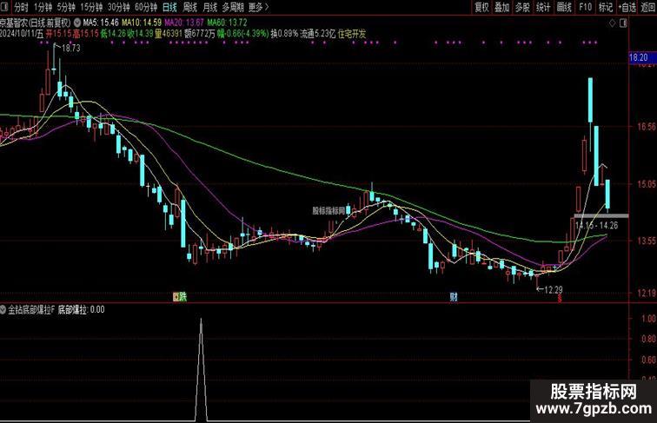
Task: Switch to the 分时 intraday chart tab
Action: (21, 7)
